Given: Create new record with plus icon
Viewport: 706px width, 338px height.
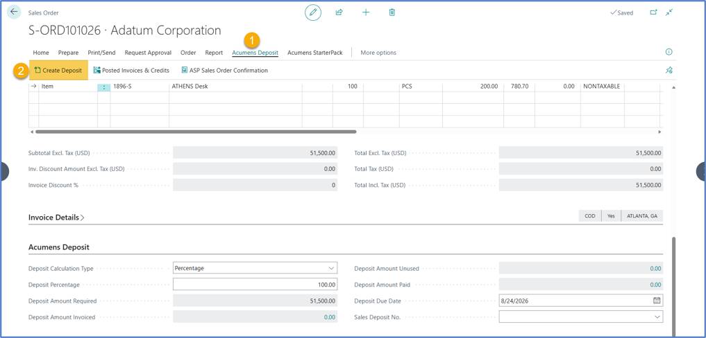Looking at the screenshot, I should (x=366, y=12).
